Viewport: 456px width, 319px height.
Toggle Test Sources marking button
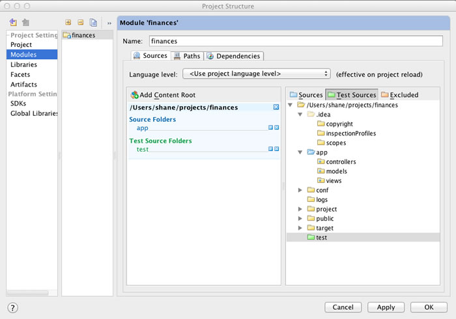[x=352, y=95]
